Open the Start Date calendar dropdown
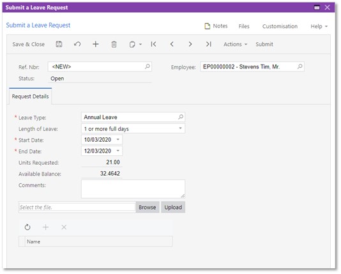 point(118,139)
